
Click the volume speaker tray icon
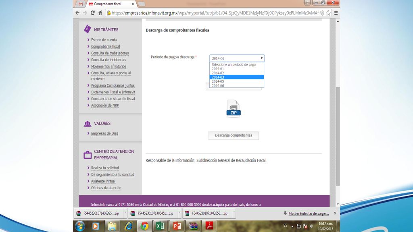click(312, 226)
